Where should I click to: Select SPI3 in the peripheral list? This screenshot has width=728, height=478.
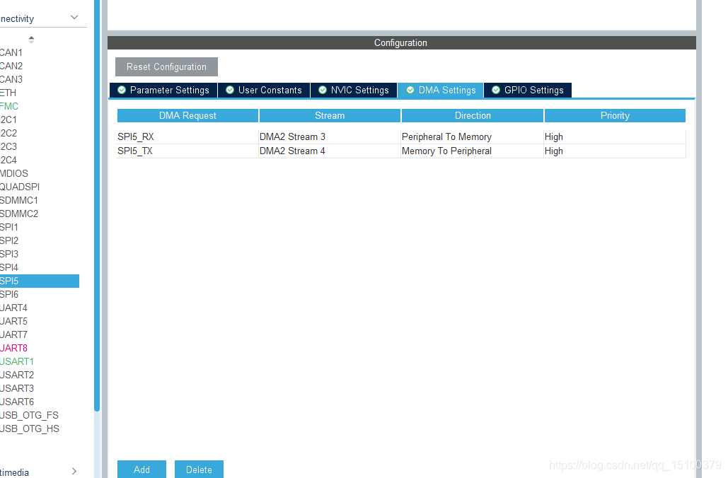pyautogui.click(x=9, y=255)
